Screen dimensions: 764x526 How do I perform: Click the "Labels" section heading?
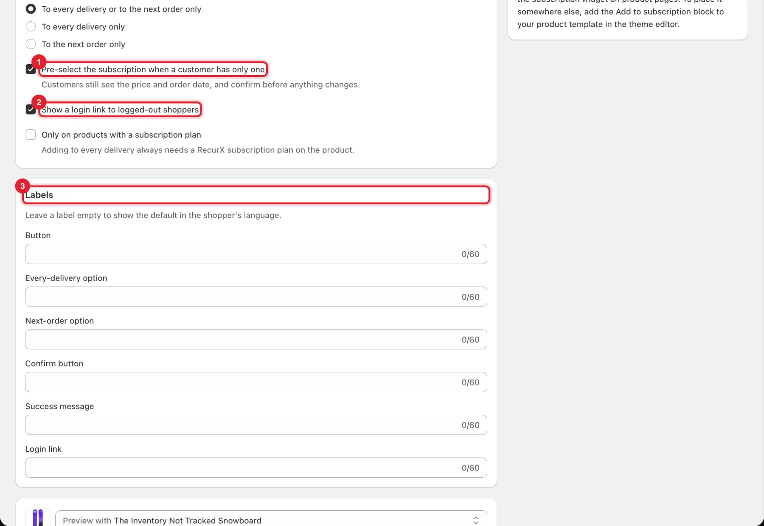(39, 195)
